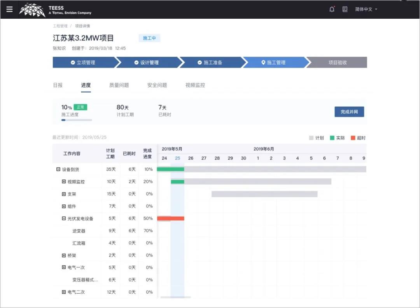
Task: Open the notification bell
Action: [x=332, y=9]
